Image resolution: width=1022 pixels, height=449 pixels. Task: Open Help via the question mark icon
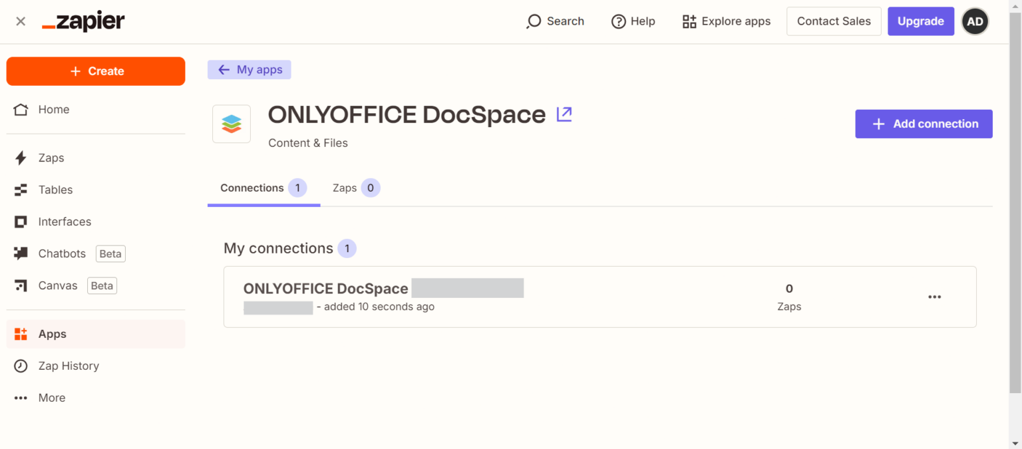coord(617,21)
